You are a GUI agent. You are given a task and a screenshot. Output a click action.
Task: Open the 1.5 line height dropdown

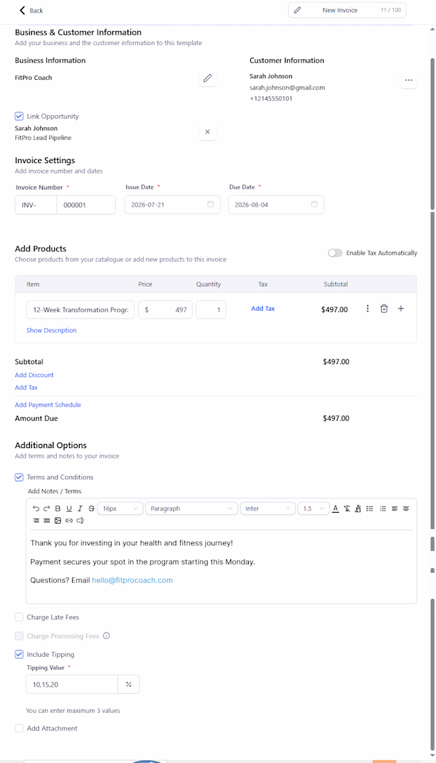pos(313,508)
